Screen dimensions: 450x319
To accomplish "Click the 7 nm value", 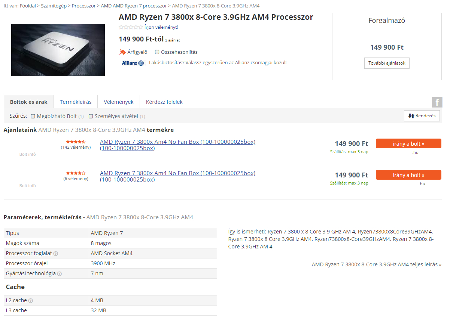I will 97,274.
